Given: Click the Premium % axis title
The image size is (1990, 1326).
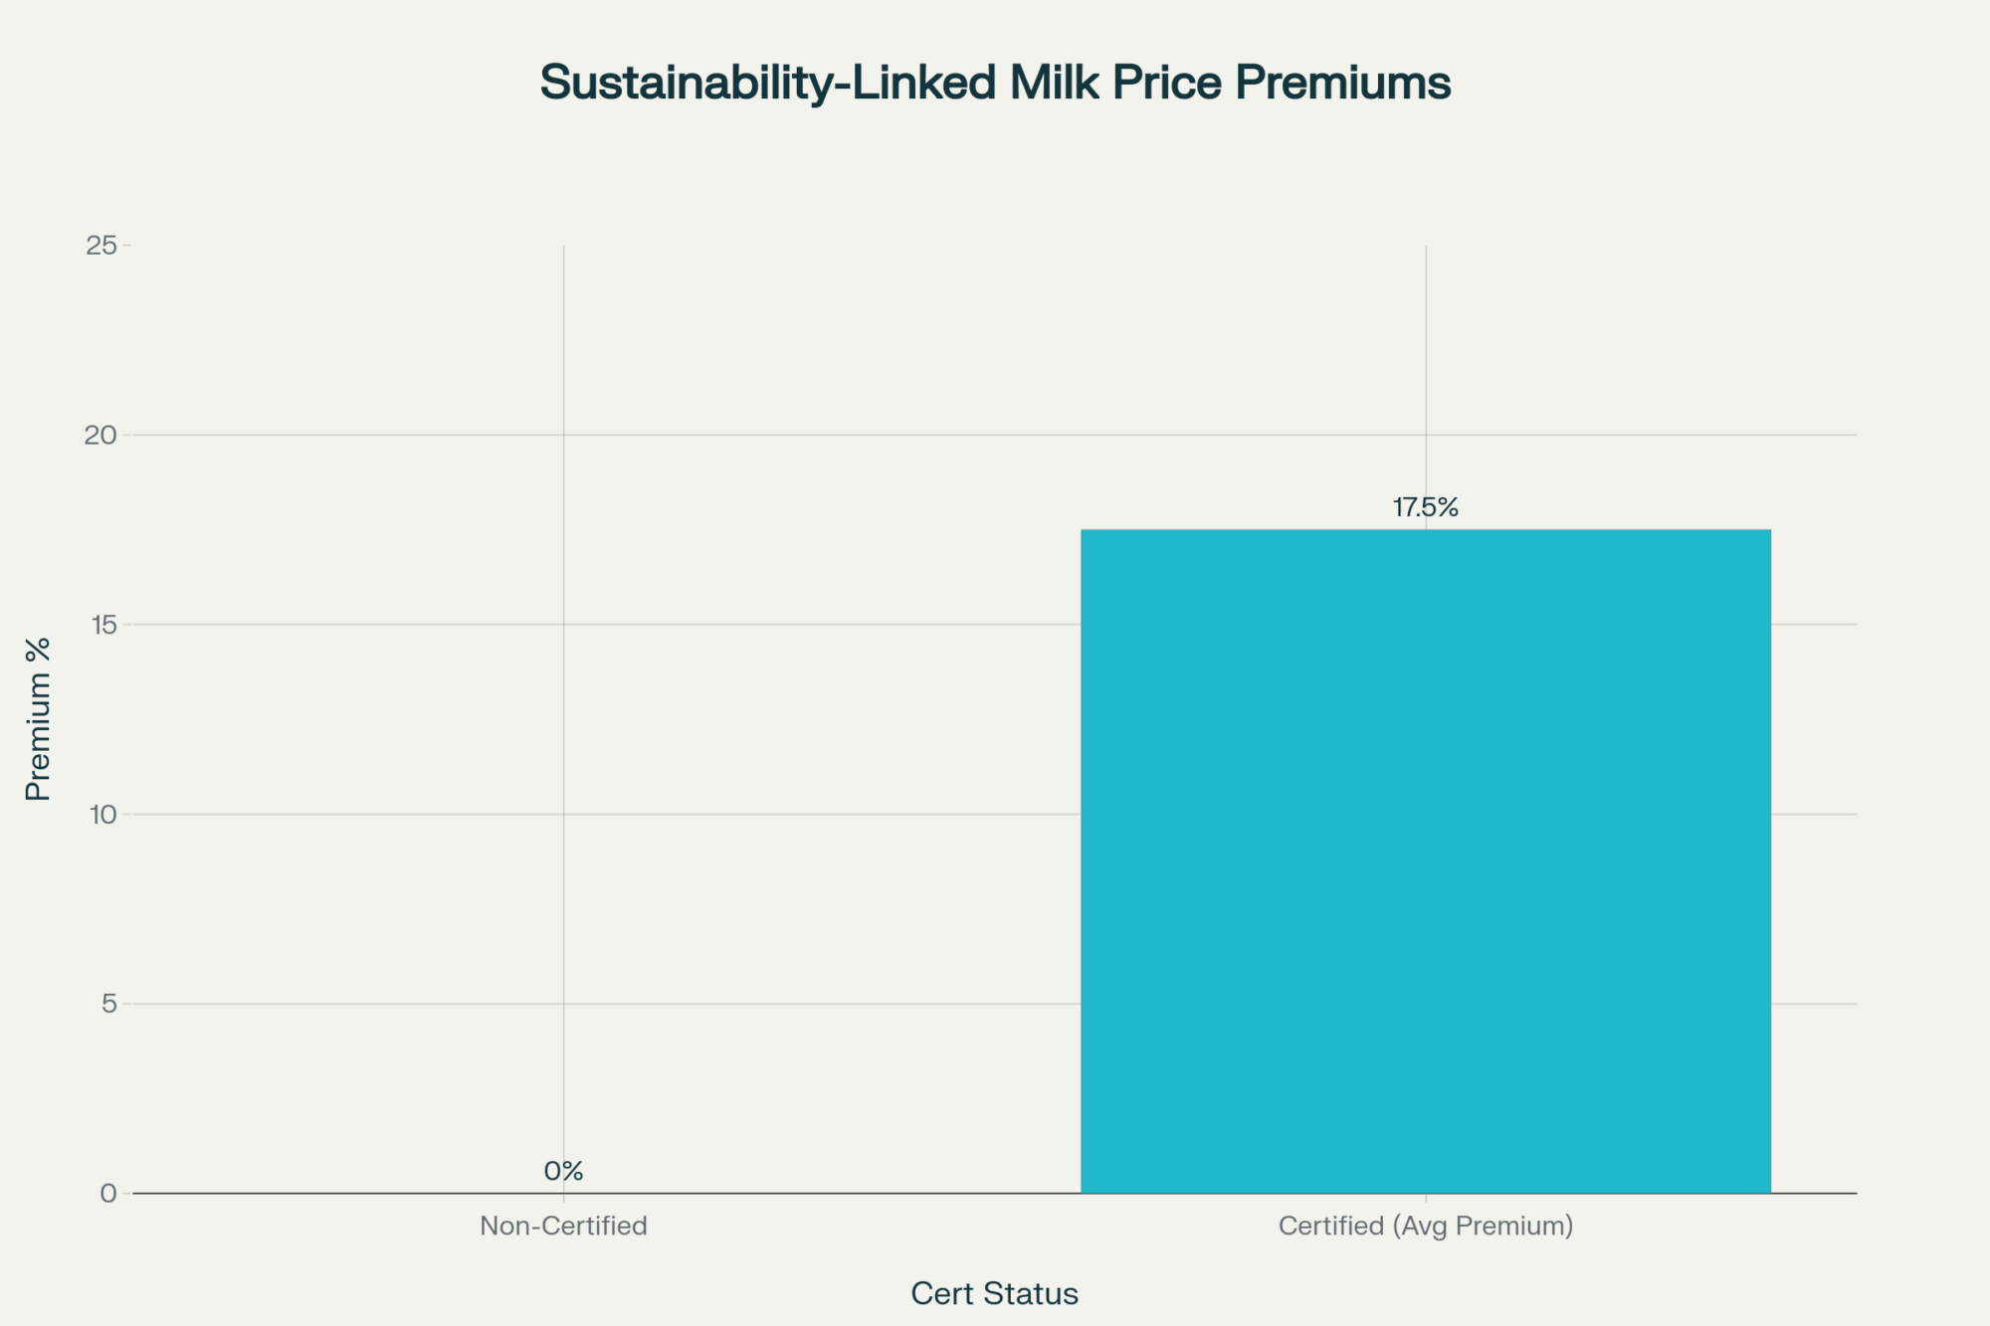Looking at the screenshot, I should tap(38, 719).
